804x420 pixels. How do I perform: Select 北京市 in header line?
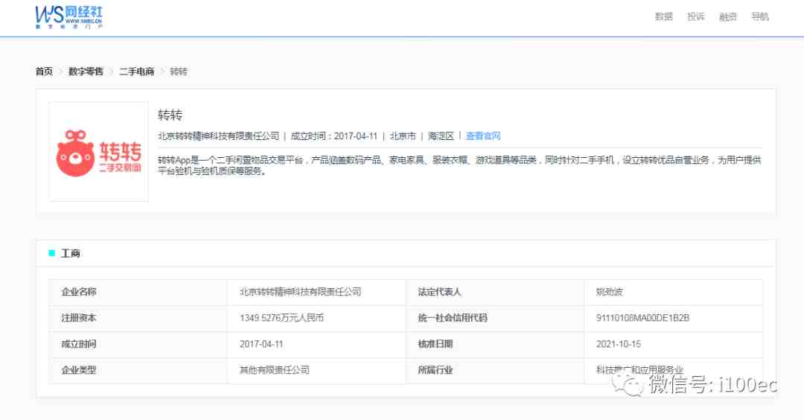tap(403, 136)
